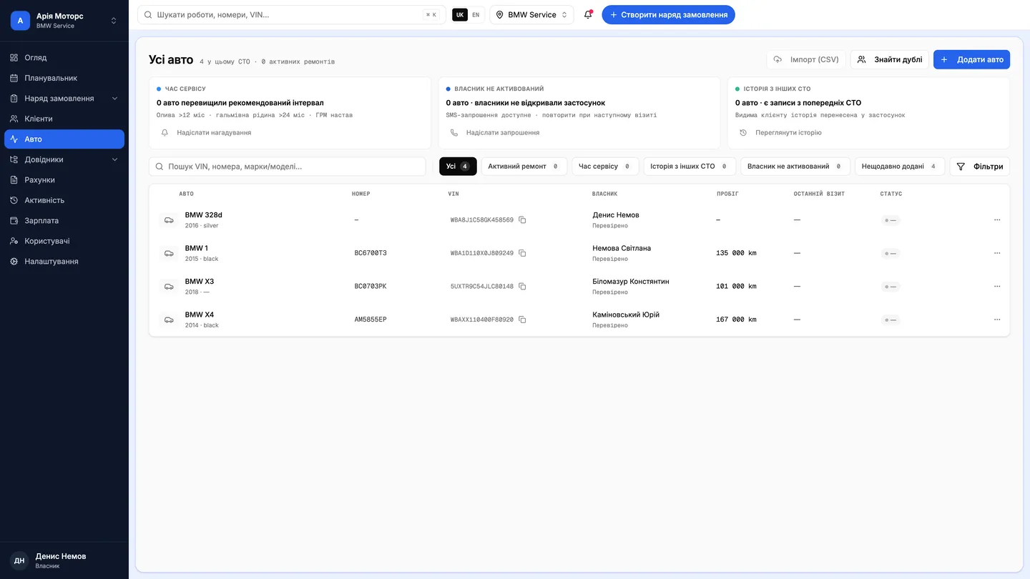Open row actions menu for BMW X3

pos(997,286)
